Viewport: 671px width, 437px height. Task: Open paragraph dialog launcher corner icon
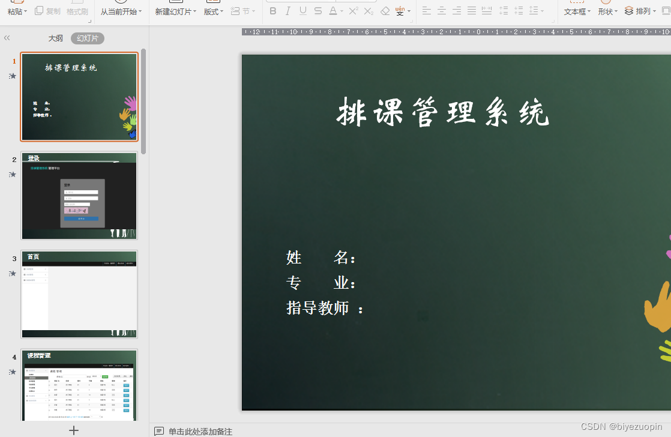tap(552, 21)
